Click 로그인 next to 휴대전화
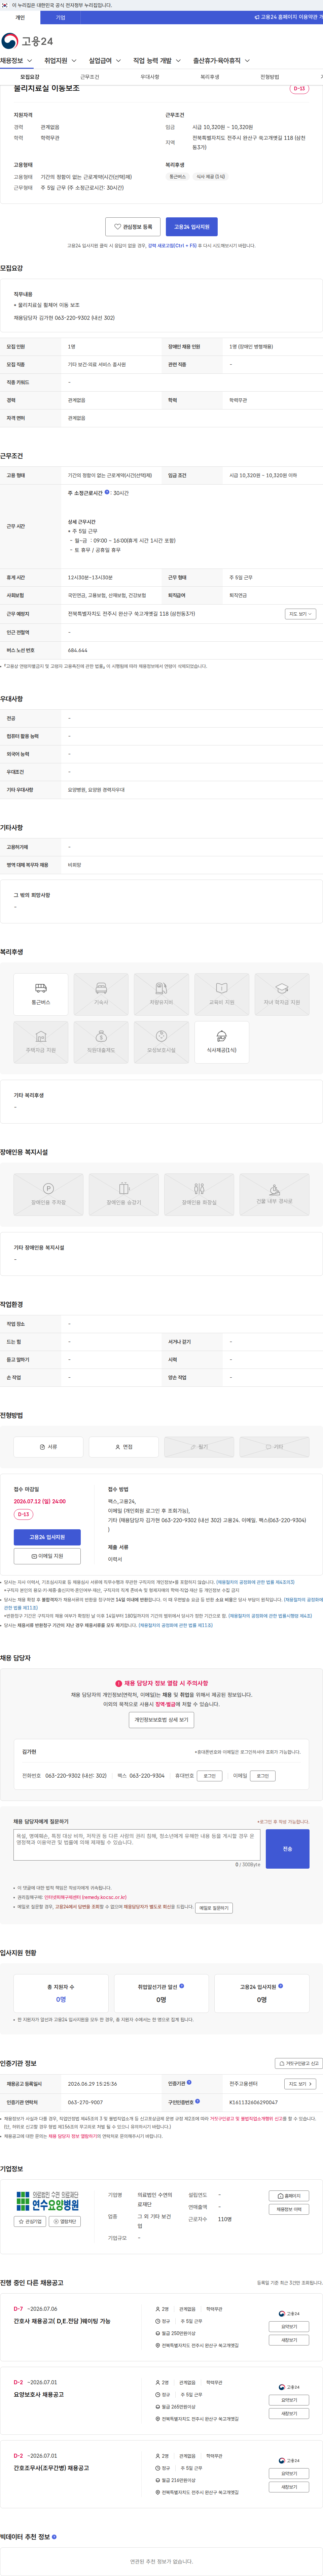The image size is (323, 2576). pos(209,1776)
